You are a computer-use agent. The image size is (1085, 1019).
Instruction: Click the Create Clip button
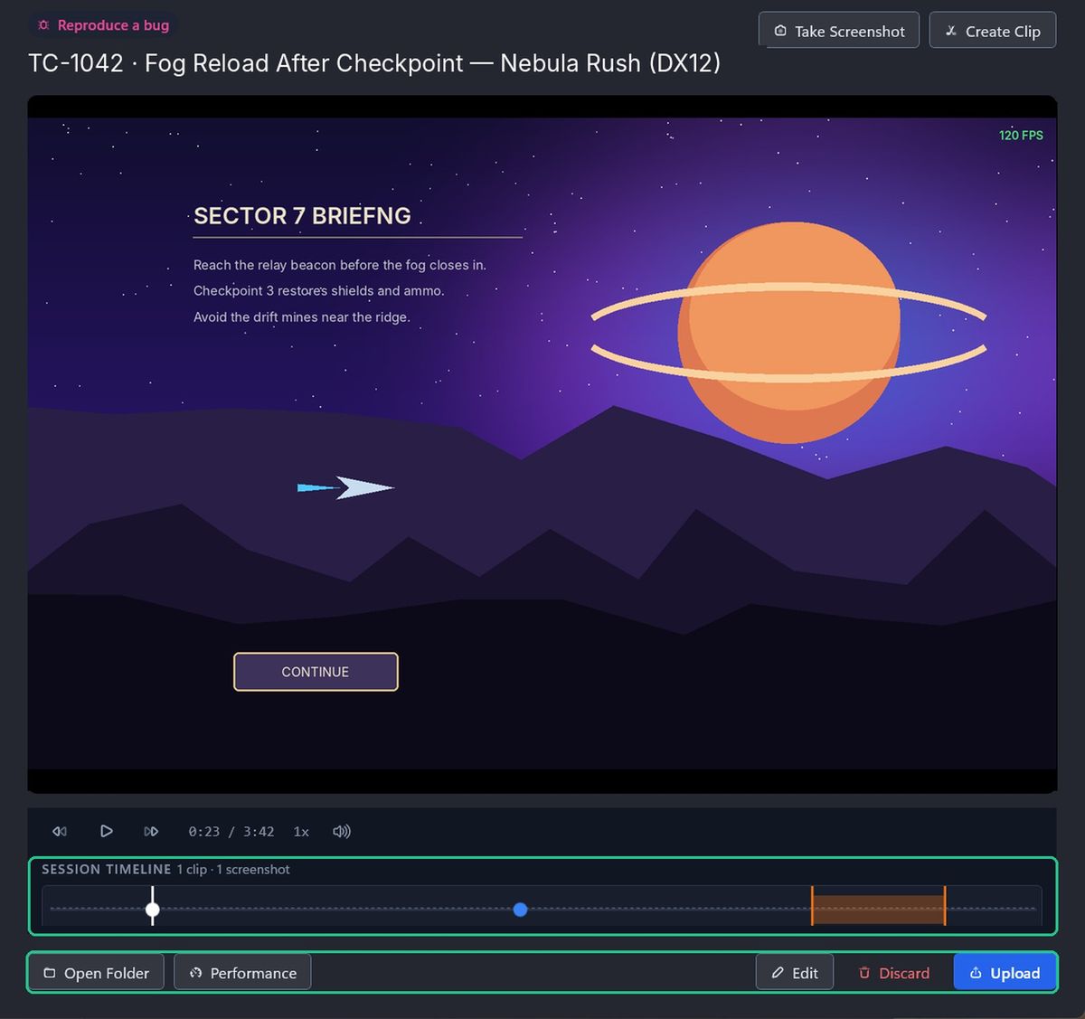pos(993,31)
